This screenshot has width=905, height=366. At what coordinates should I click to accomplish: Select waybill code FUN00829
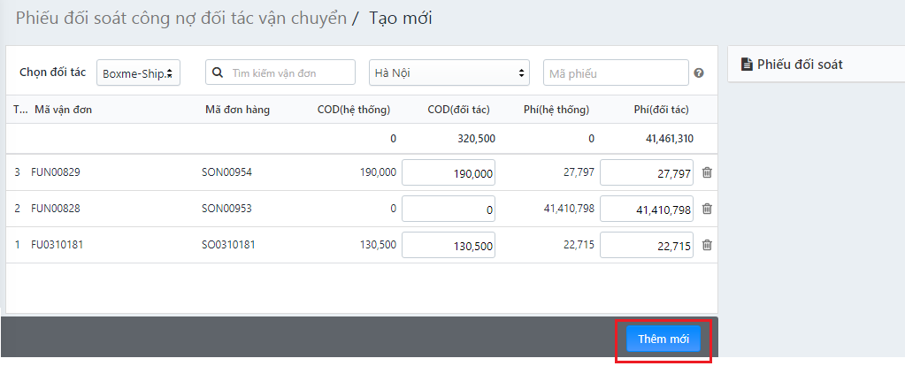pyautogui.click(x=56, y=172)
